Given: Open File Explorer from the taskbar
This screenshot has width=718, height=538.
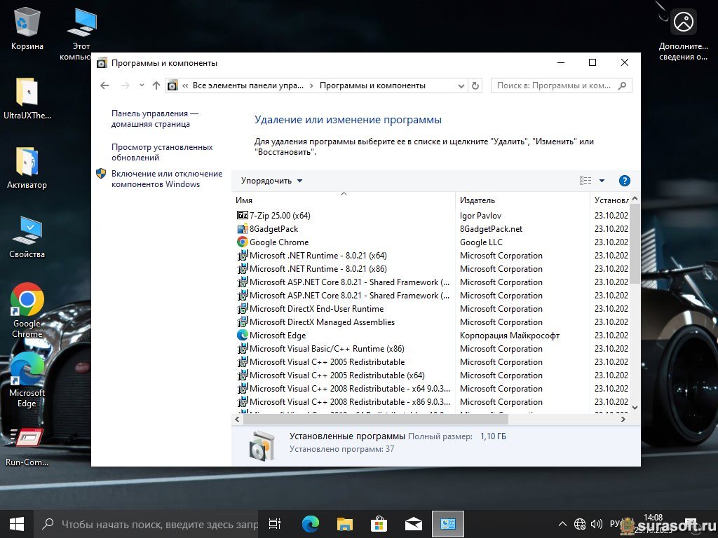Looking at the screenshot, I should (x=344, y=523).
